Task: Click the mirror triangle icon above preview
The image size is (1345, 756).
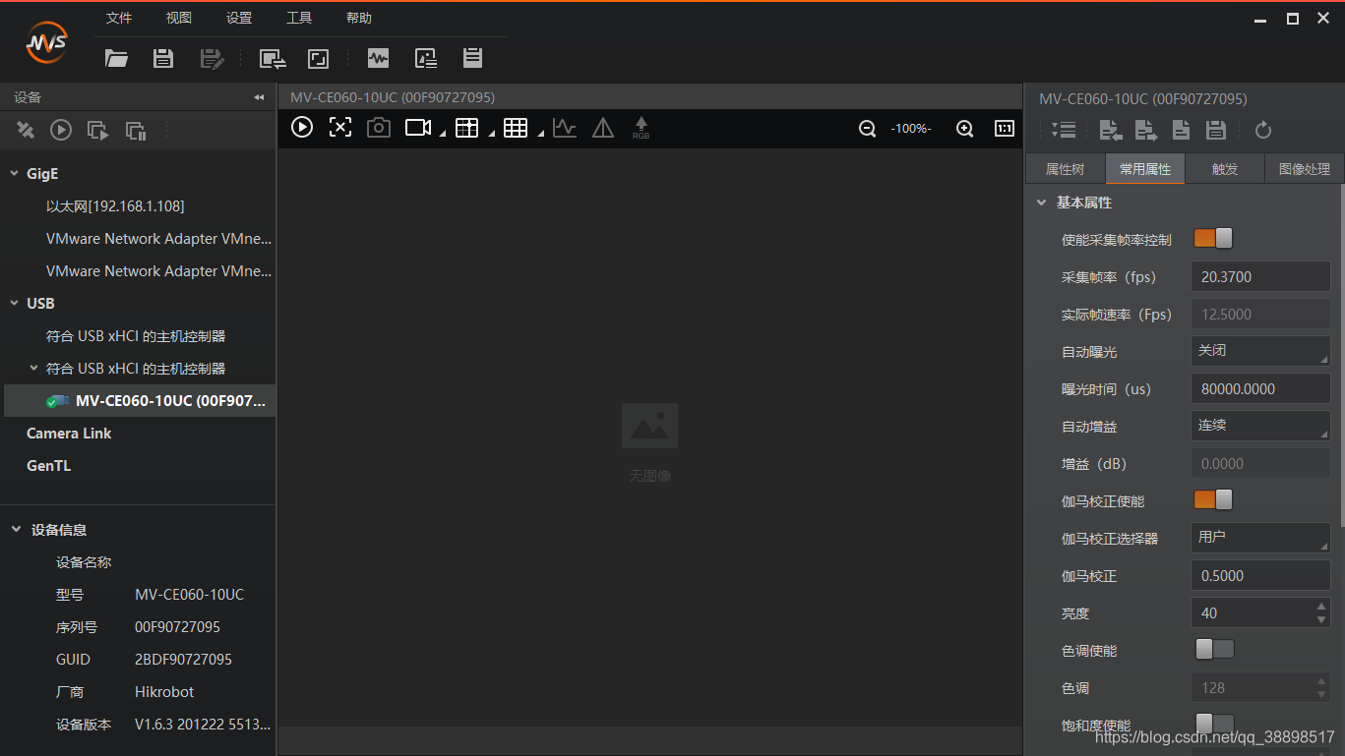Action: point(603,128)
